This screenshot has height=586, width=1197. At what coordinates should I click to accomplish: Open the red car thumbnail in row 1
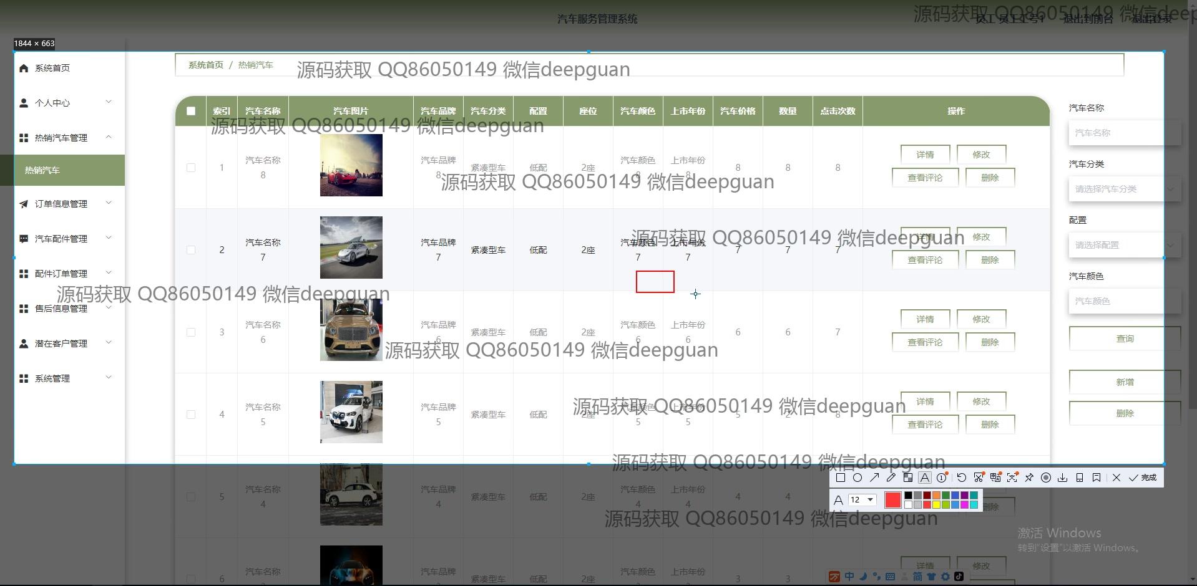(351, 165)
